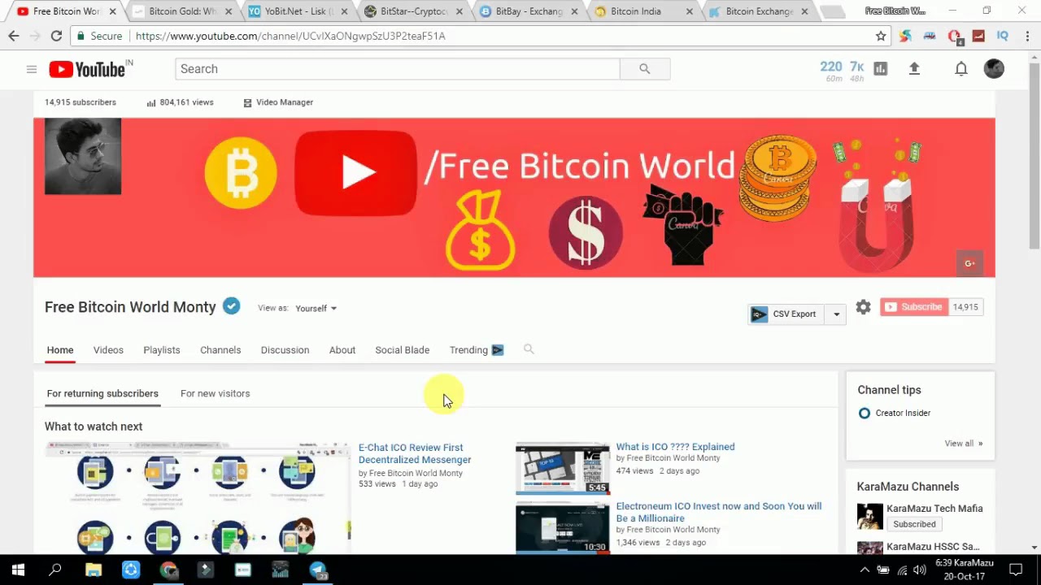Switch to the Channels tab
1041x585 pixels.
point(220,350)
